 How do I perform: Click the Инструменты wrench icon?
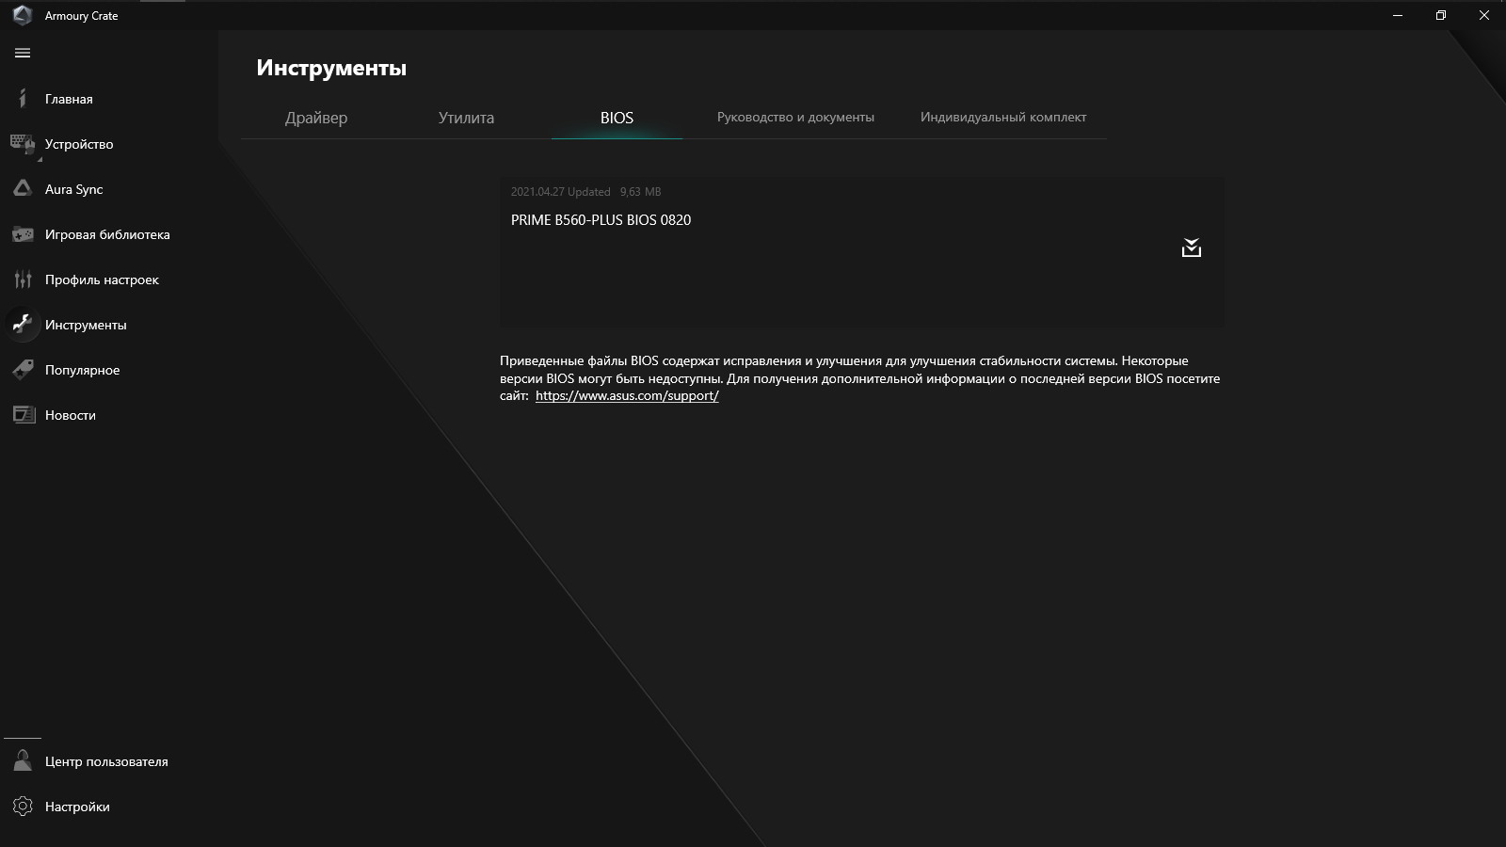(x=23, y=325)
